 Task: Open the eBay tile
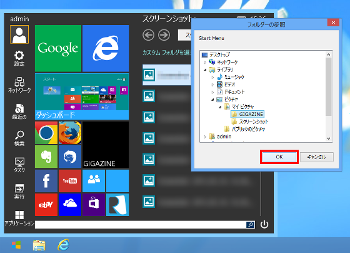46,205
